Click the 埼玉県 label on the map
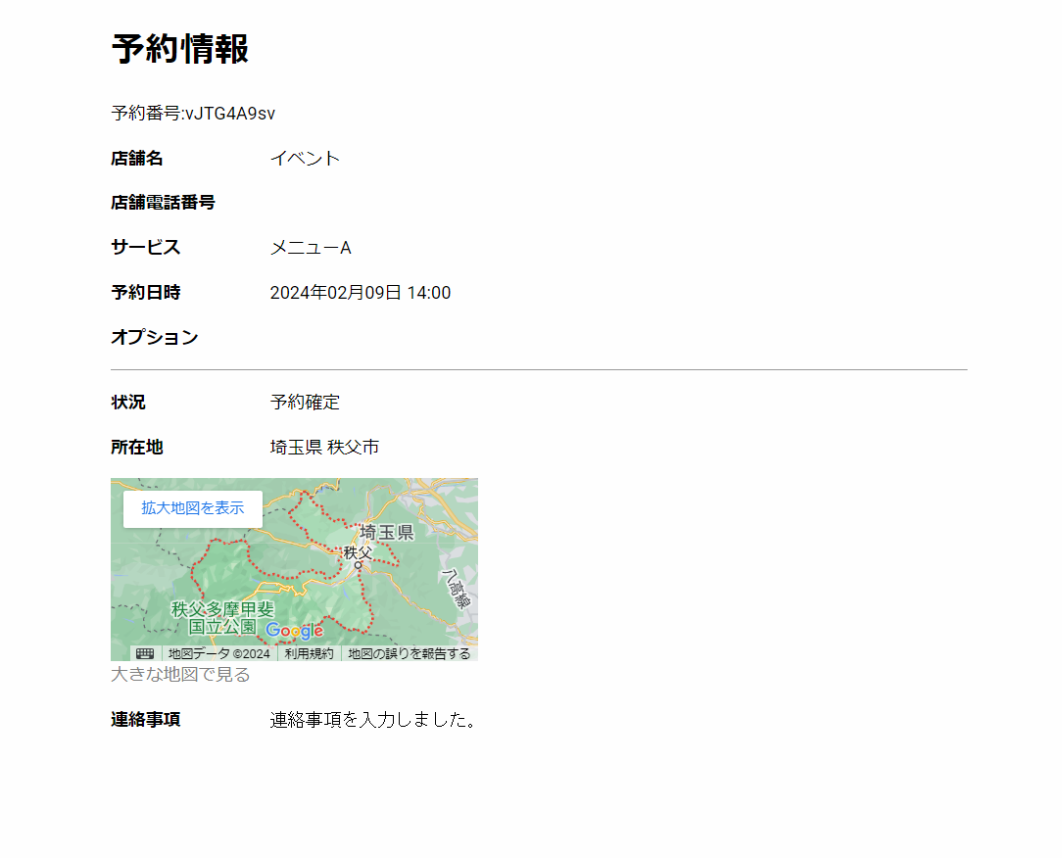1062x858 pixels. pos(387,532)
